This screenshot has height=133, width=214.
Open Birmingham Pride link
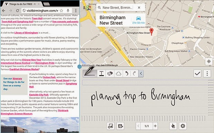click(x=45, y=63)
